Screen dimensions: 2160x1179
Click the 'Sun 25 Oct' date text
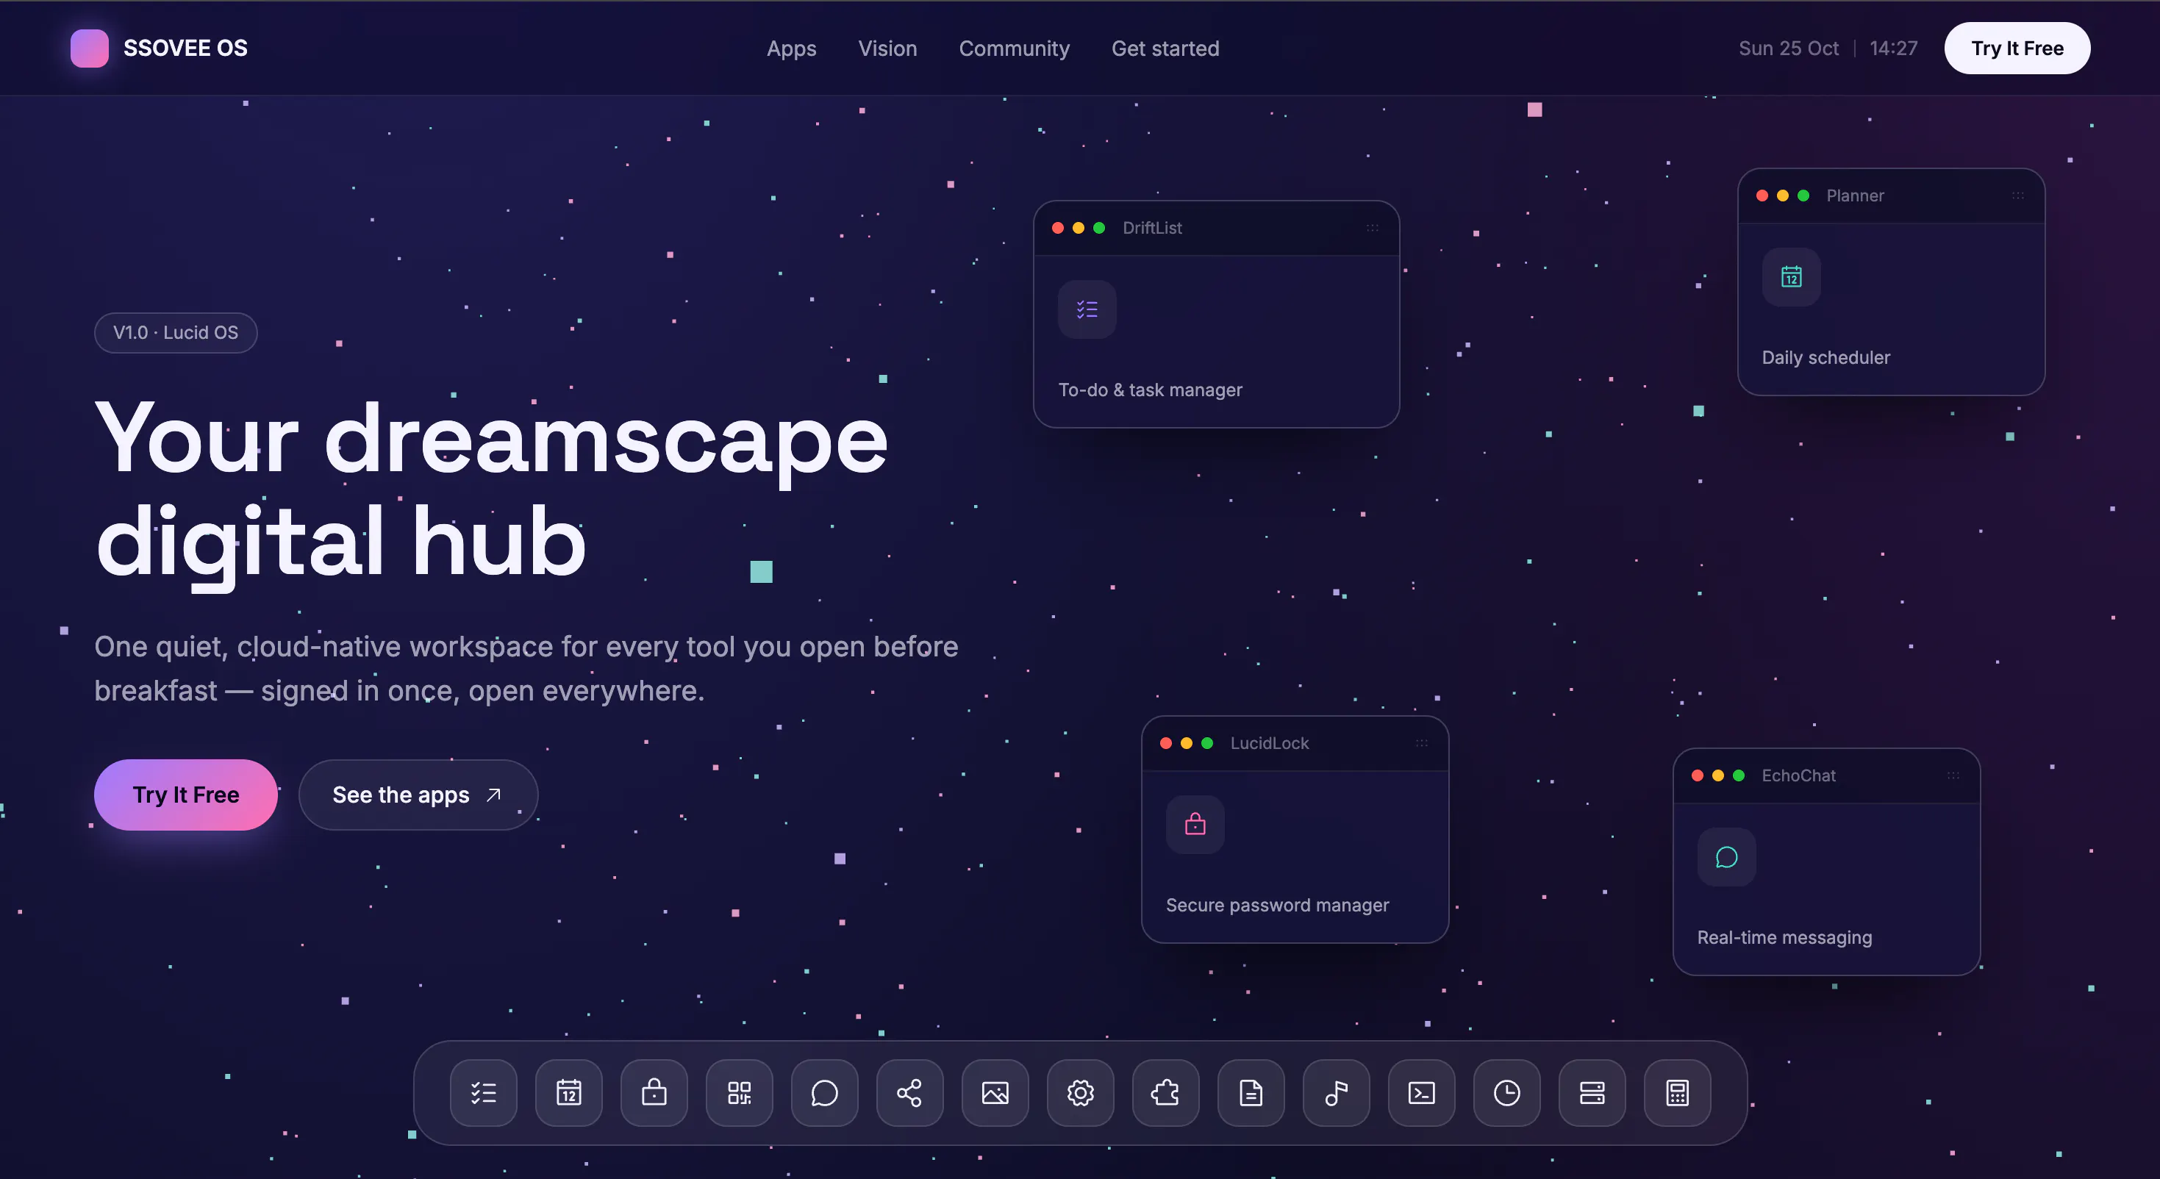pos(1789,49)
